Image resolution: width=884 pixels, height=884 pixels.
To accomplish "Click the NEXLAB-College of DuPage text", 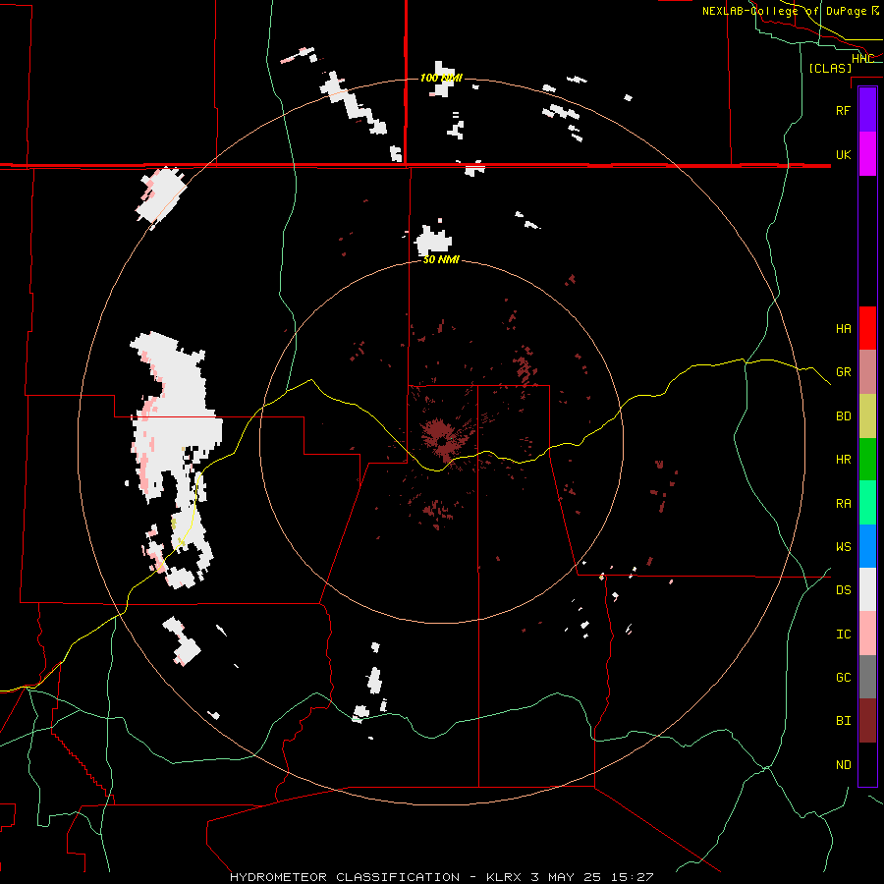I will (x=784, y=11).
